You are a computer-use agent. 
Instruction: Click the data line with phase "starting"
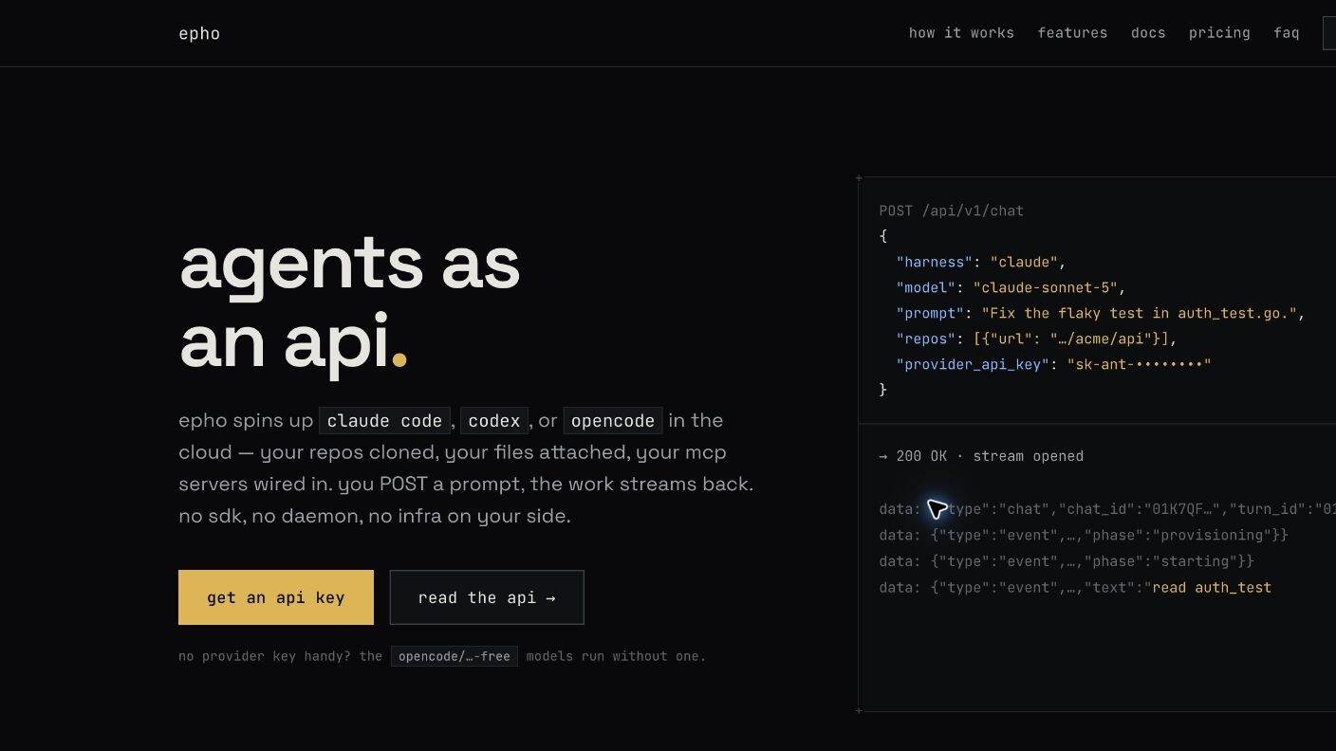coord(1067,561)
